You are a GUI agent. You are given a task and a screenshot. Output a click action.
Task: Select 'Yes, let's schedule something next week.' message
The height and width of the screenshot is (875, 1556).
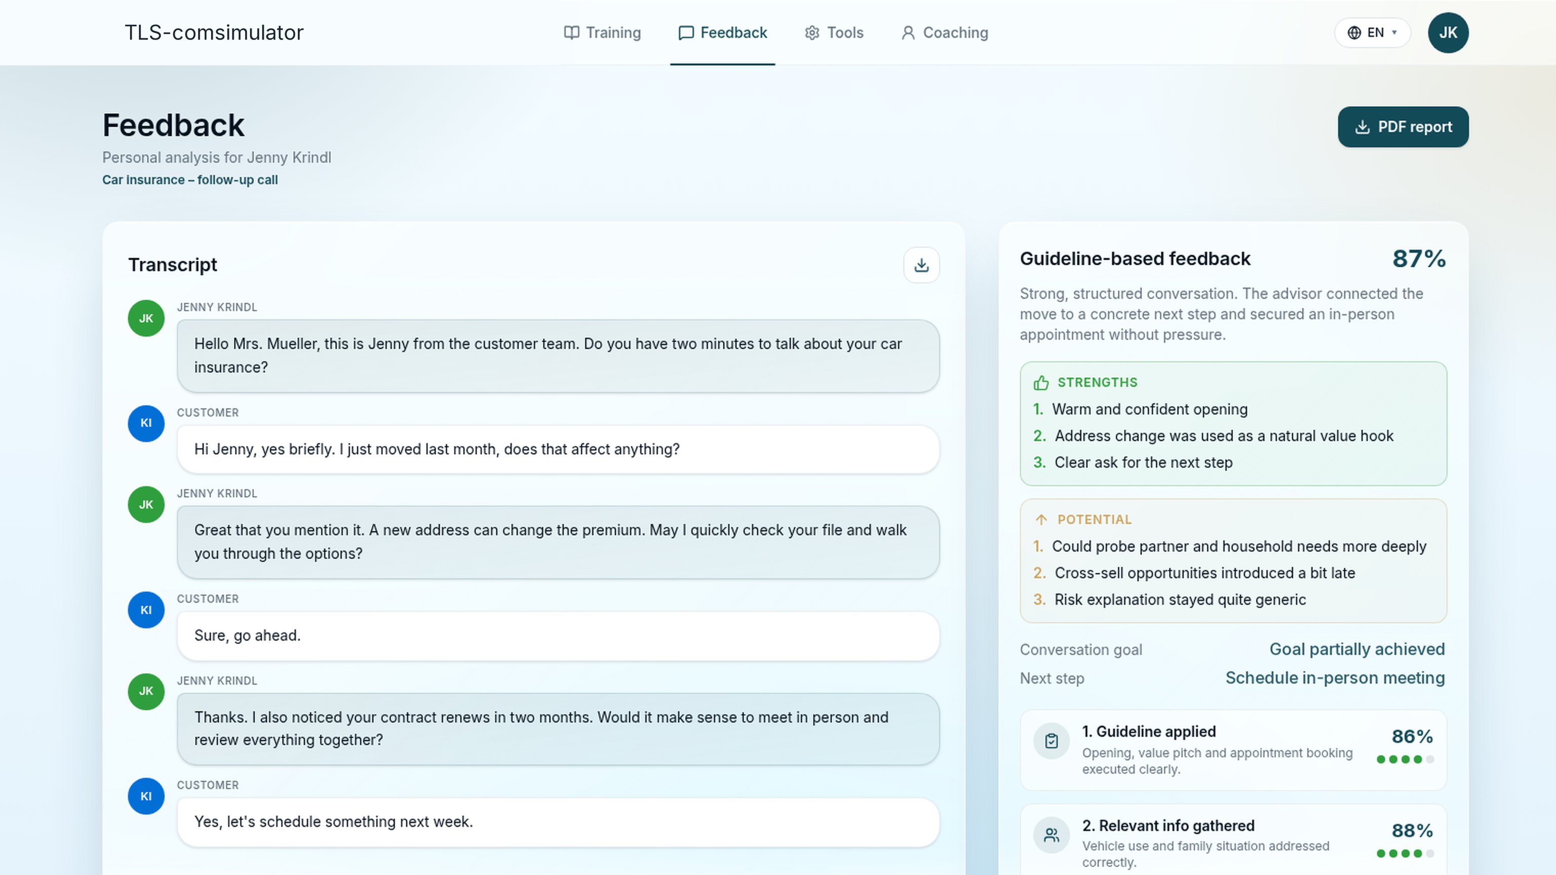tap(558, 822)
